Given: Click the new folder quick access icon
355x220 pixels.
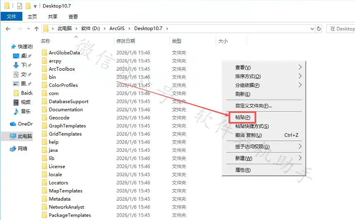Looking at the screenshot, I should 28,6.
